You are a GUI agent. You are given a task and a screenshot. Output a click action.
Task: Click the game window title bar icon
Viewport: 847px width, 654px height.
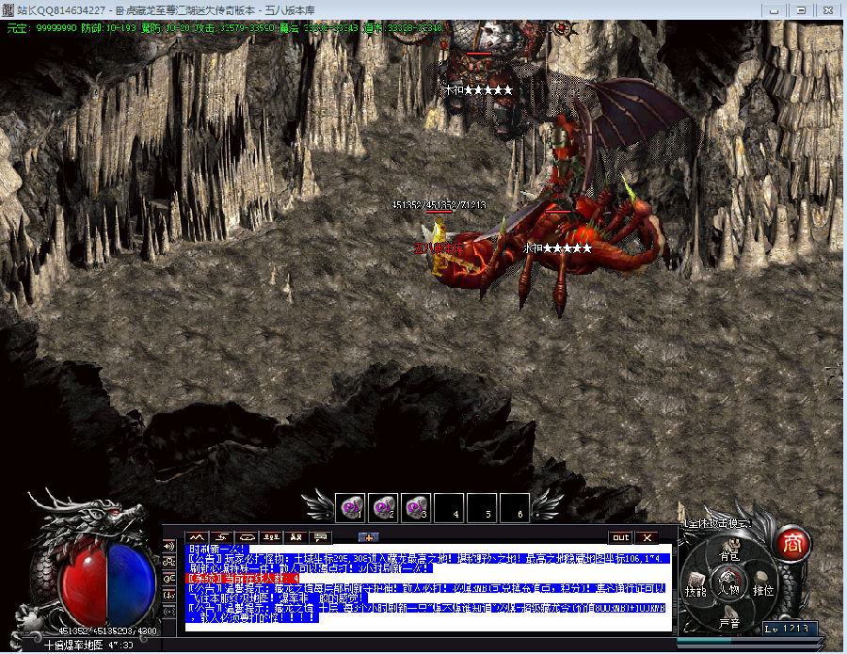[x=8, y=10]
